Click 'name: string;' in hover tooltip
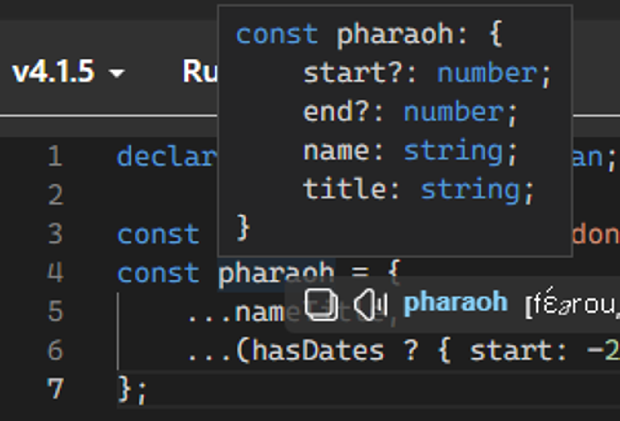The image size is (620, 421). tap(410, 152)
